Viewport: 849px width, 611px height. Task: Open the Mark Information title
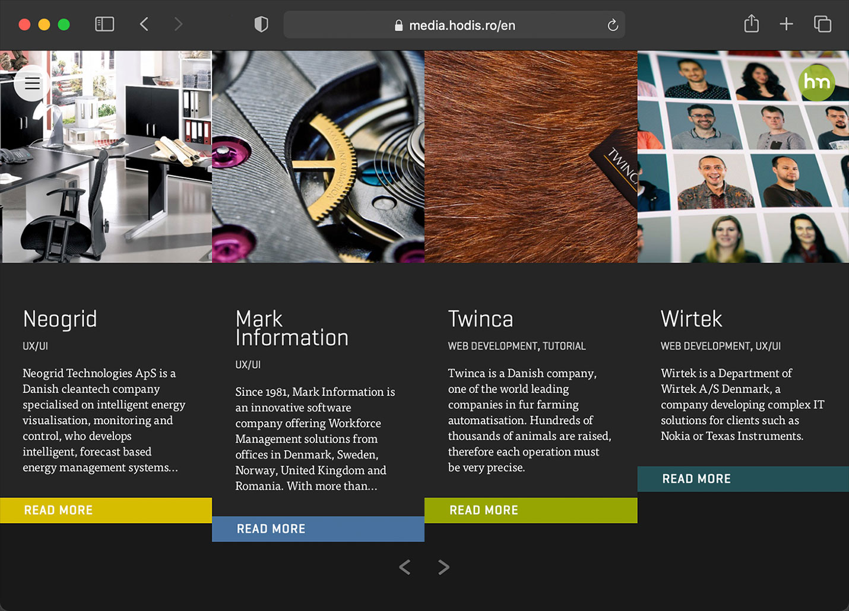[x=292, y=328]
